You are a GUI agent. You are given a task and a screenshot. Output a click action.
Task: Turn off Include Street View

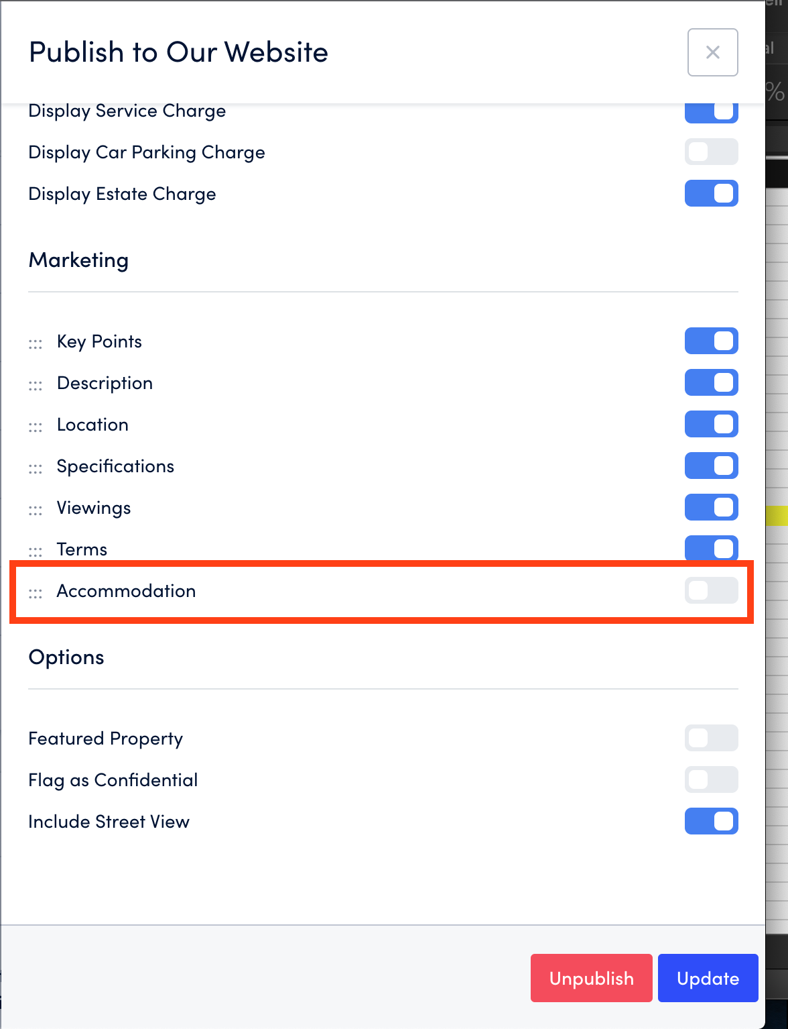coord(711,821)
